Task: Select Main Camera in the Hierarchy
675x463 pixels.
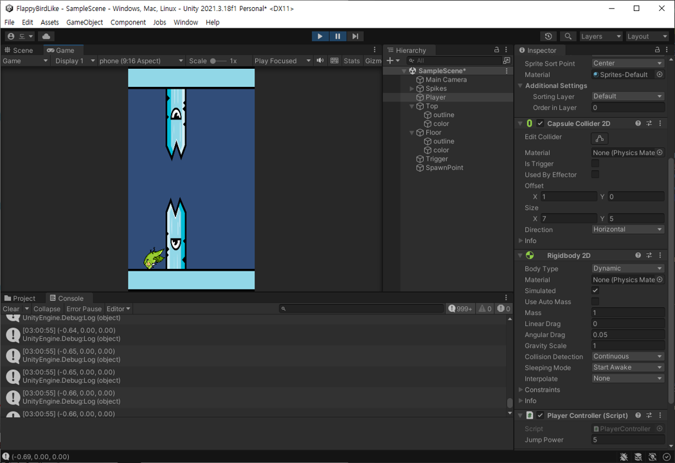Action: click(446, 80)
